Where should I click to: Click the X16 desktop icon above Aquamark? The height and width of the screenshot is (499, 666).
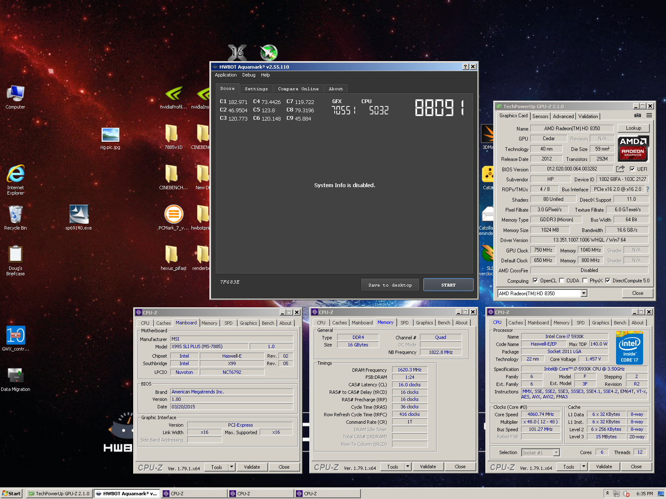[x=237, y=53]
